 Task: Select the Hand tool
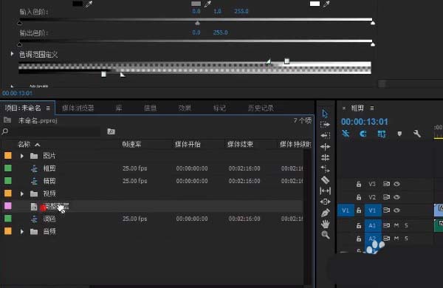325,224
